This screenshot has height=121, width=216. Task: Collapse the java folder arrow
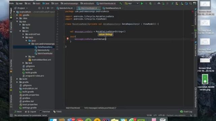pyautogui.click(x=26, y=41)
